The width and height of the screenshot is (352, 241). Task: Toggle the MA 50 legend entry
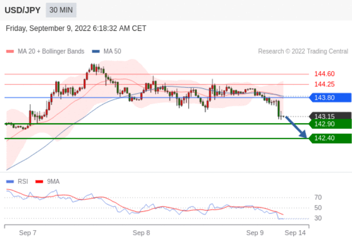(x=107, y=51)
